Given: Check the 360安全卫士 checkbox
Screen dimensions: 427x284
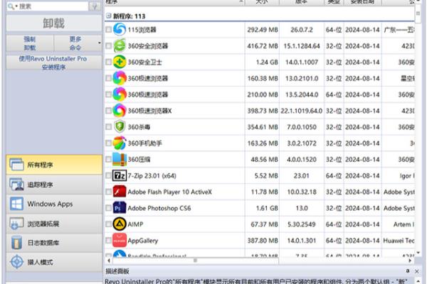Looking at the screenshot, I should click(x=108, y=62).
